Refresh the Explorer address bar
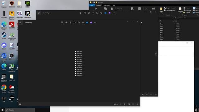199x112 pixels. pos(175,18)
